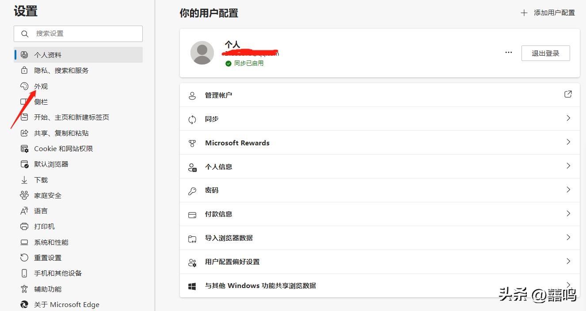Click the profile avatar picture
Screen dimensions: 586x311
(202, 52)
